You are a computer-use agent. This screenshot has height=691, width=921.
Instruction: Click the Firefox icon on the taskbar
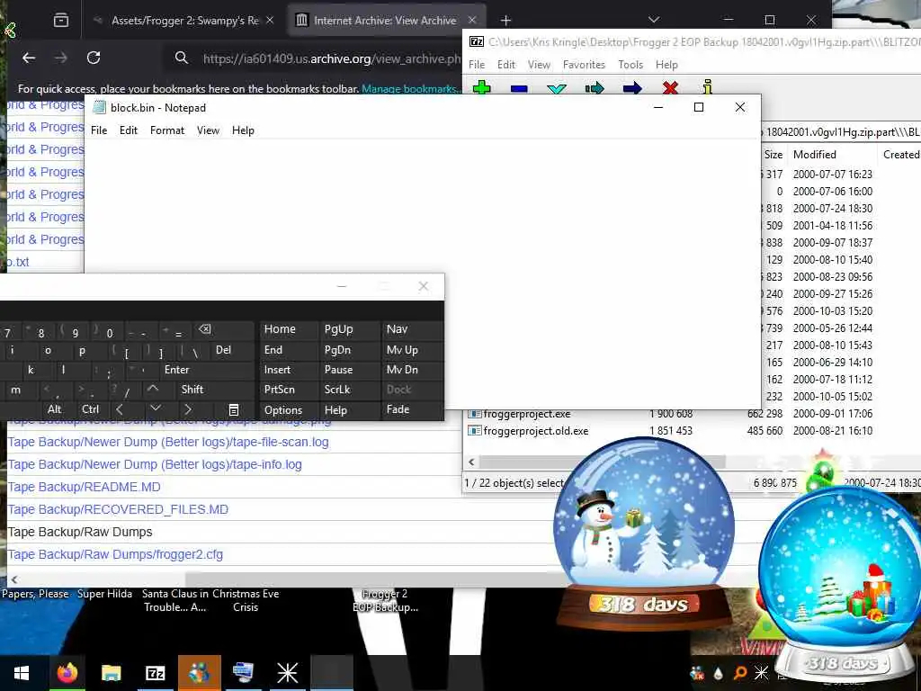click(x=67, y=673)
